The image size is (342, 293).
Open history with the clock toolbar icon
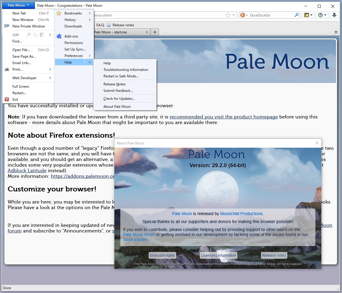(320, 15)
